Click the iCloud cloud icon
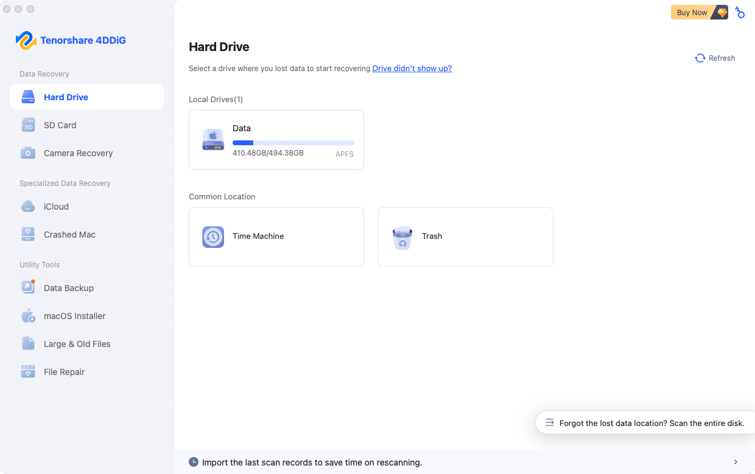The width and height of the screenshot is (755, 474). pos(29,207)
